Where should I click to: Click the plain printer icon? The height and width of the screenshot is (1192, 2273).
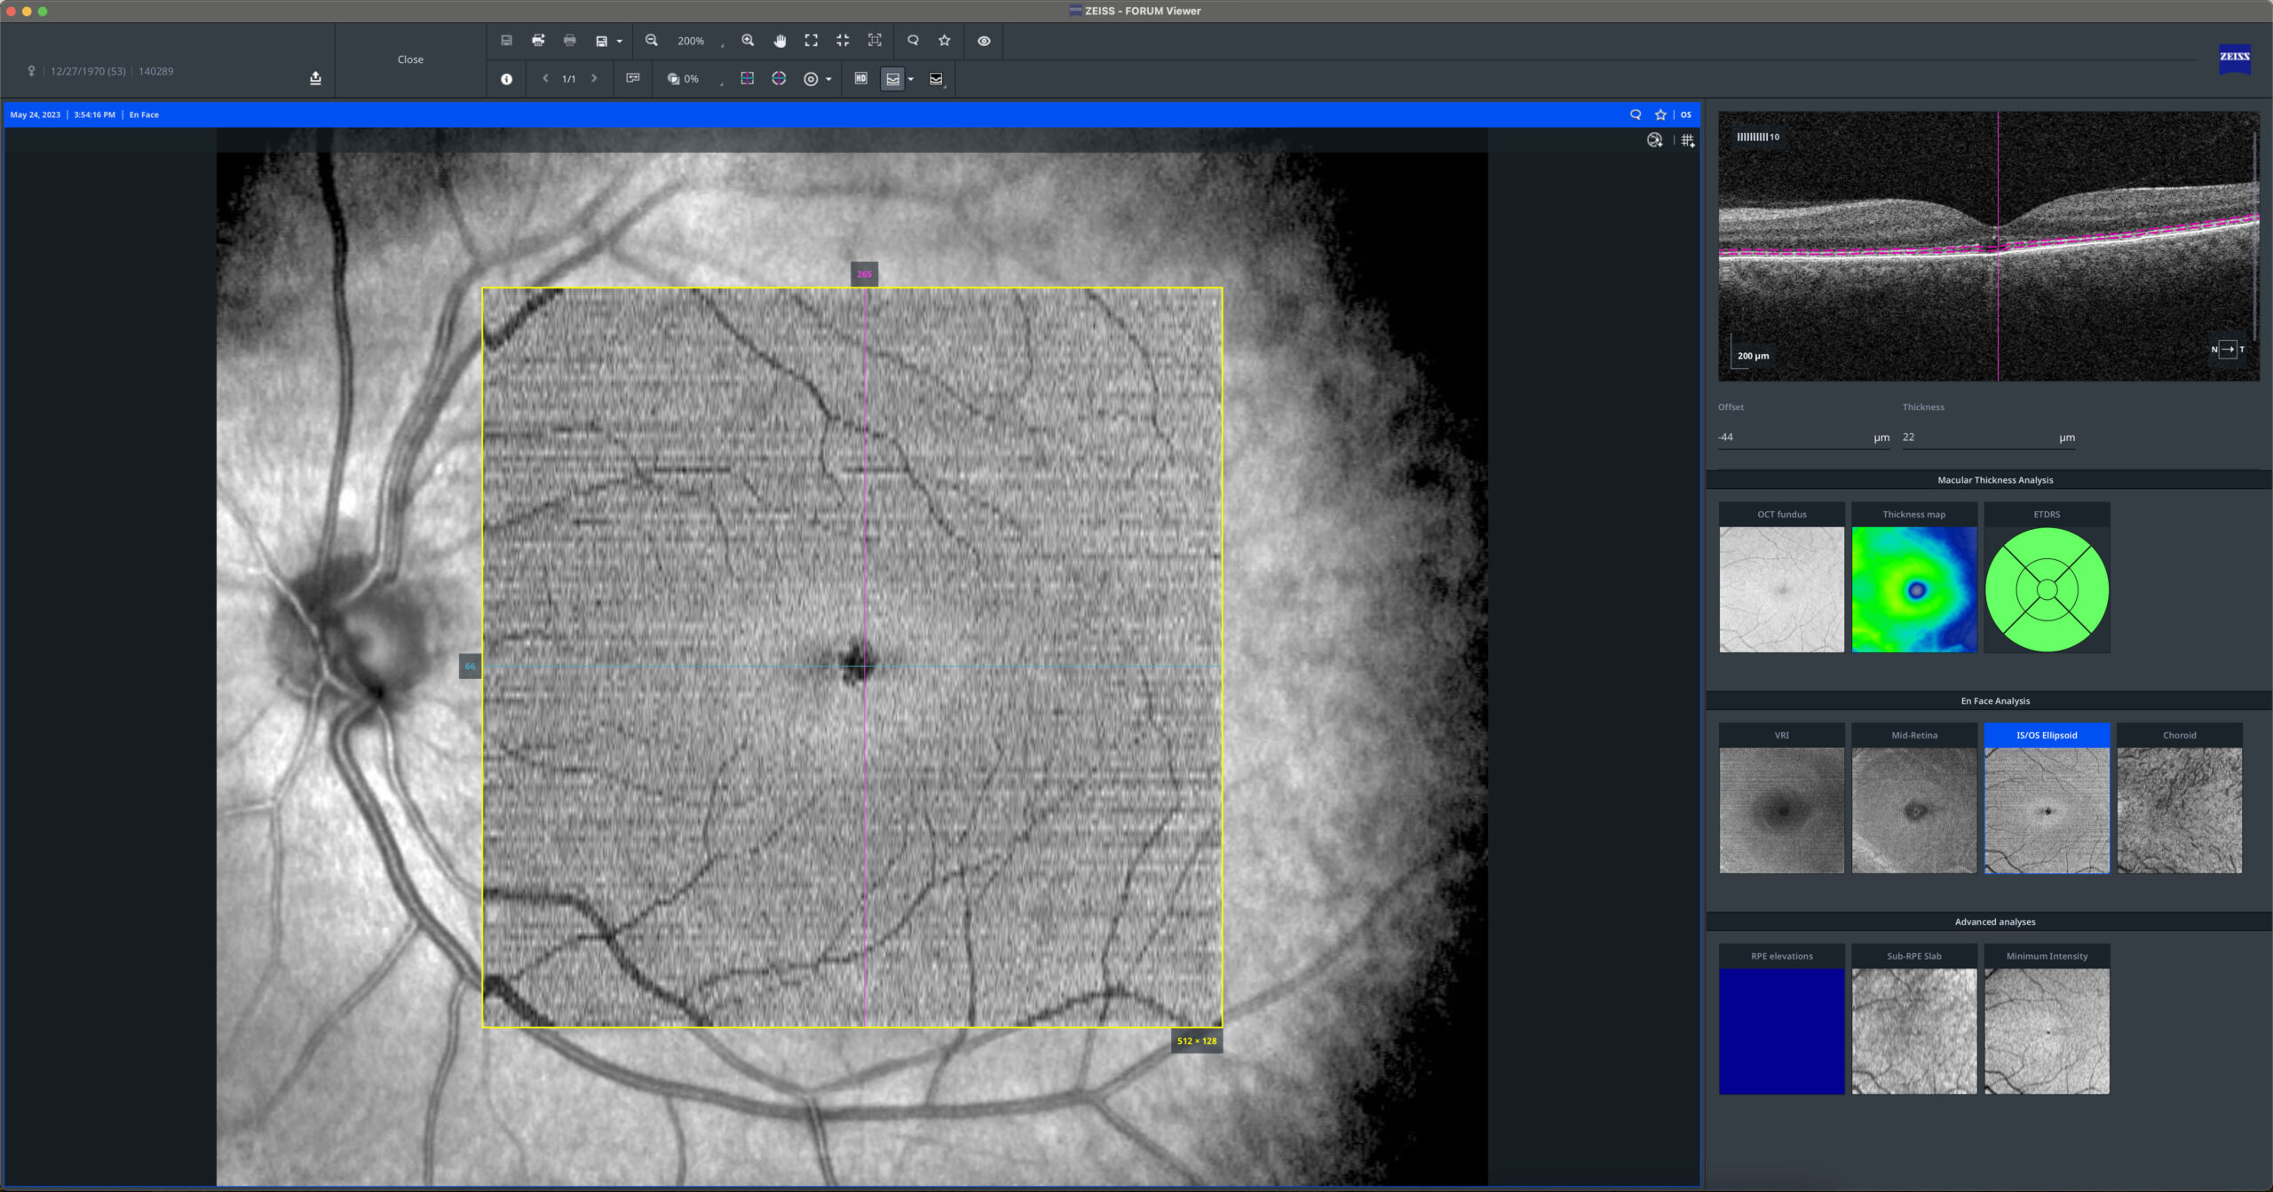tap(570, 41)
